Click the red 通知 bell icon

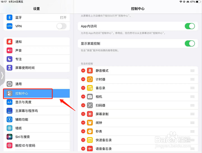(10, 42)
